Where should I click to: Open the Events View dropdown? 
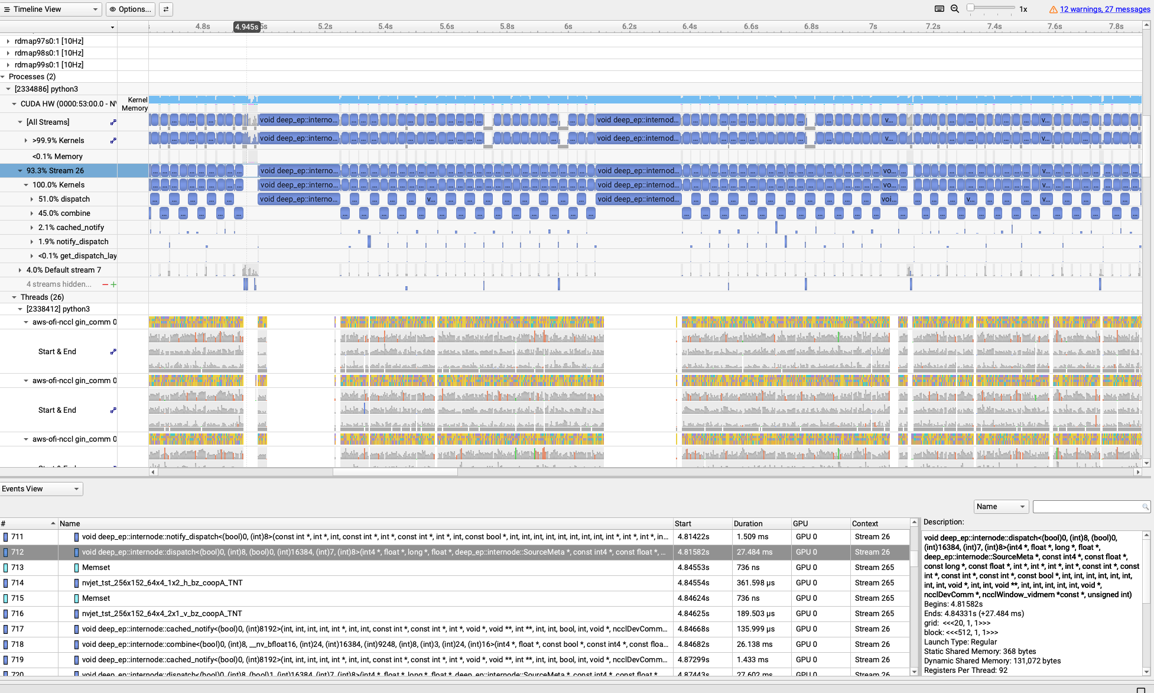pyautogui.click(x=41, y=489)
